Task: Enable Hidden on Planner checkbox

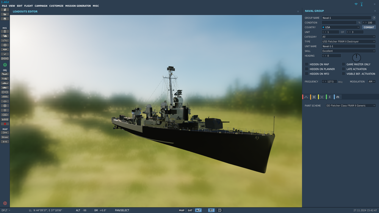Action: (x=307, y=69)
